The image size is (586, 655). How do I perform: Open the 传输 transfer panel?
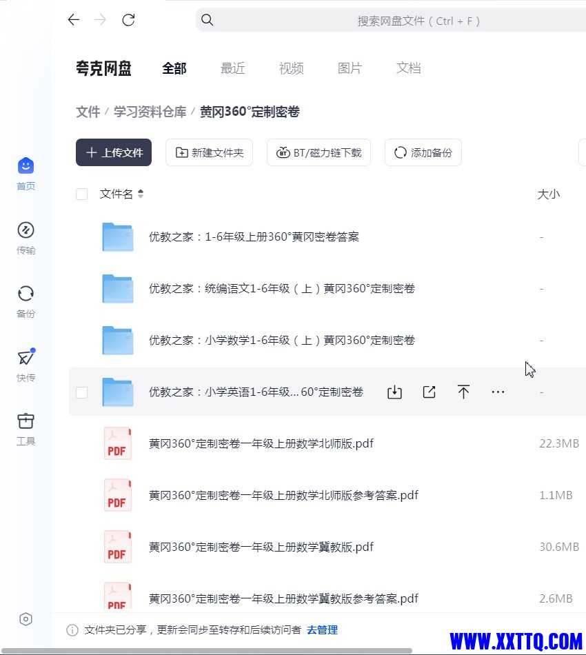(26, 238)
